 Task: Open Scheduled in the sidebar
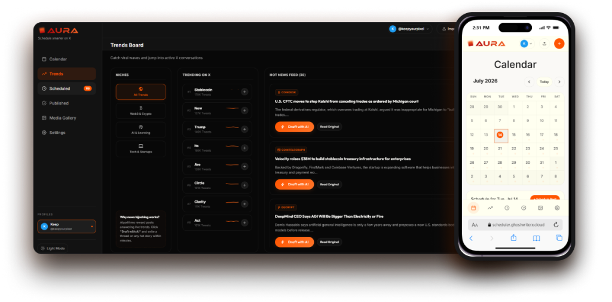pos(67,89)
